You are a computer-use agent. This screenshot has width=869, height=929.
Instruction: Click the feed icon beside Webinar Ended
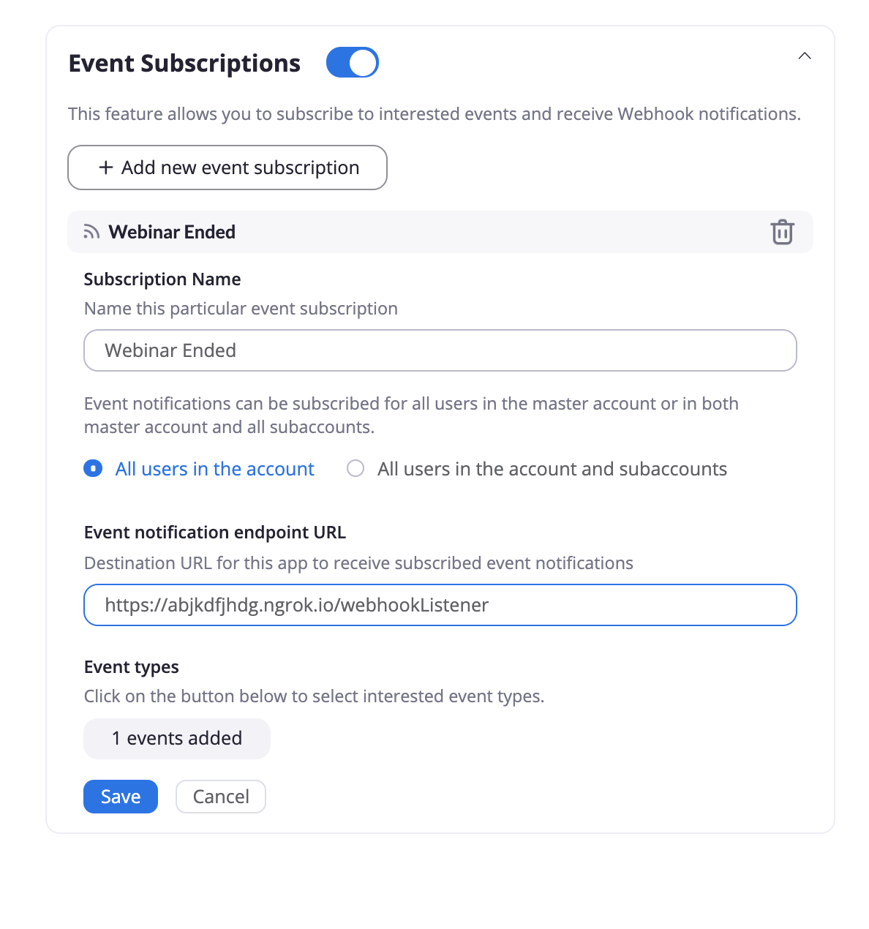(x=91, y=232)
